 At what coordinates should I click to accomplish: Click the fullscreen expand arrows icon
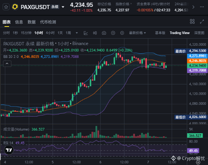pos(202,22)
